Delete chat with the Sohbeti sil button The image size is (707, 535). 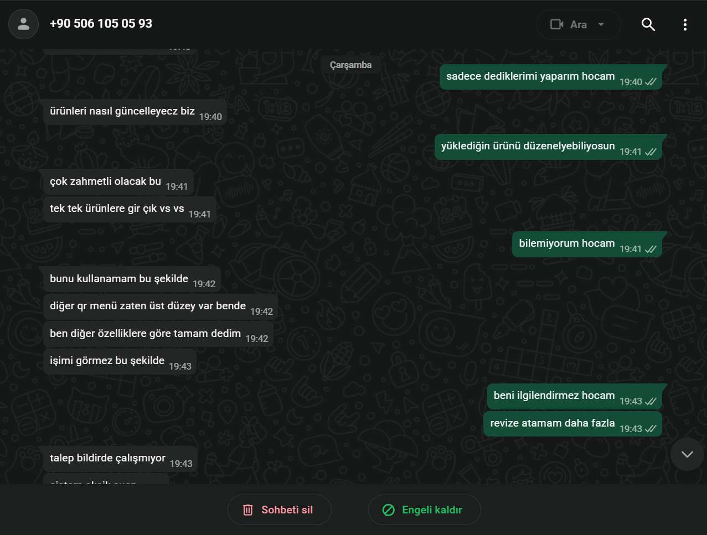click(280, 510)
